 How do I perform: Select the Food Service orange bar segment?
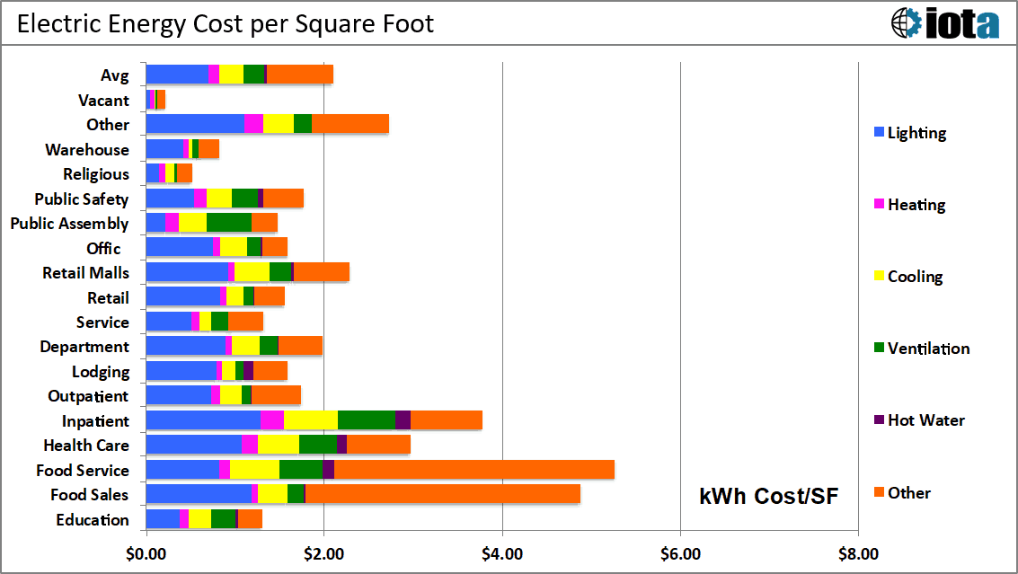coord(474,470)
